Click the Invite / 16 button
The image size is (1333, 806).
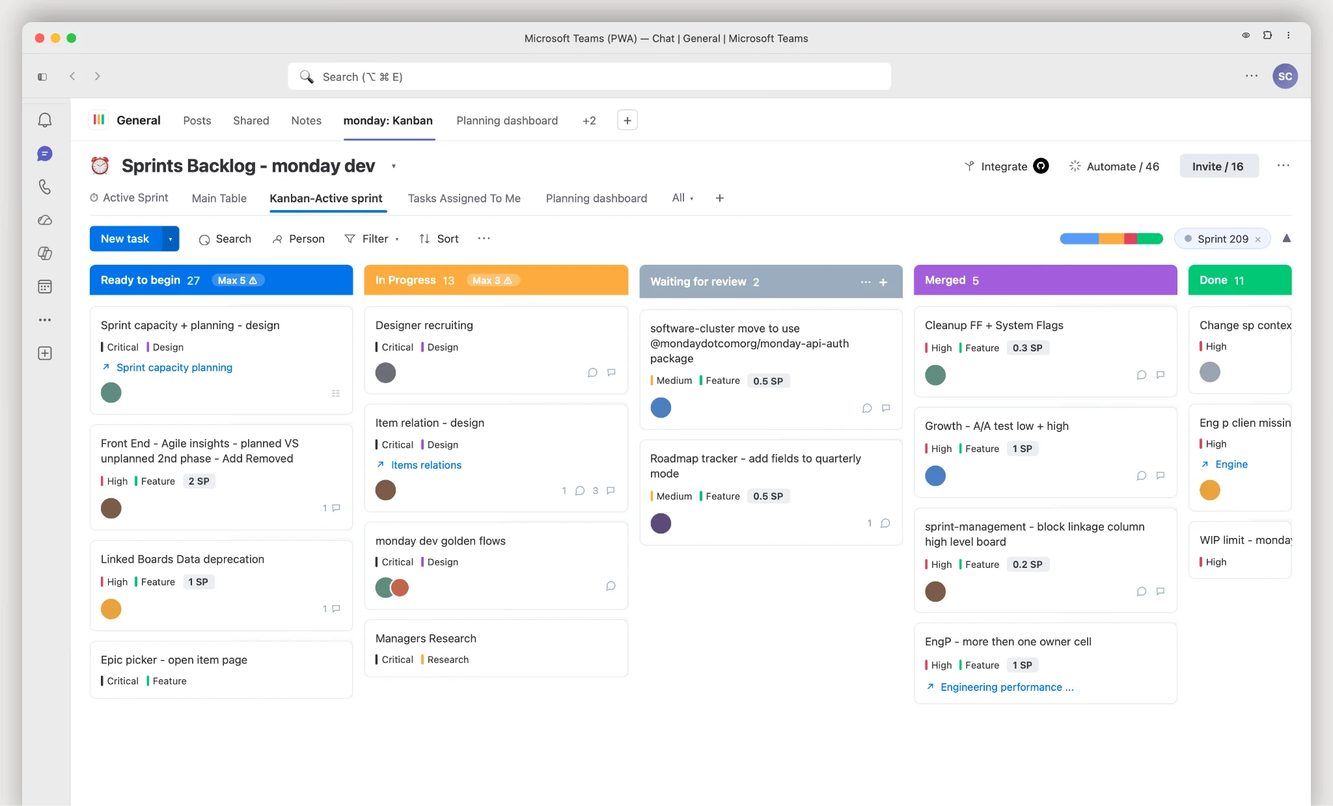coord(1218,166)
